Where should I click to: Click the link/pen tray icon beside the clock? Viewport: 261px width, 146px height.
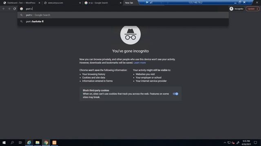click(238, 143)
